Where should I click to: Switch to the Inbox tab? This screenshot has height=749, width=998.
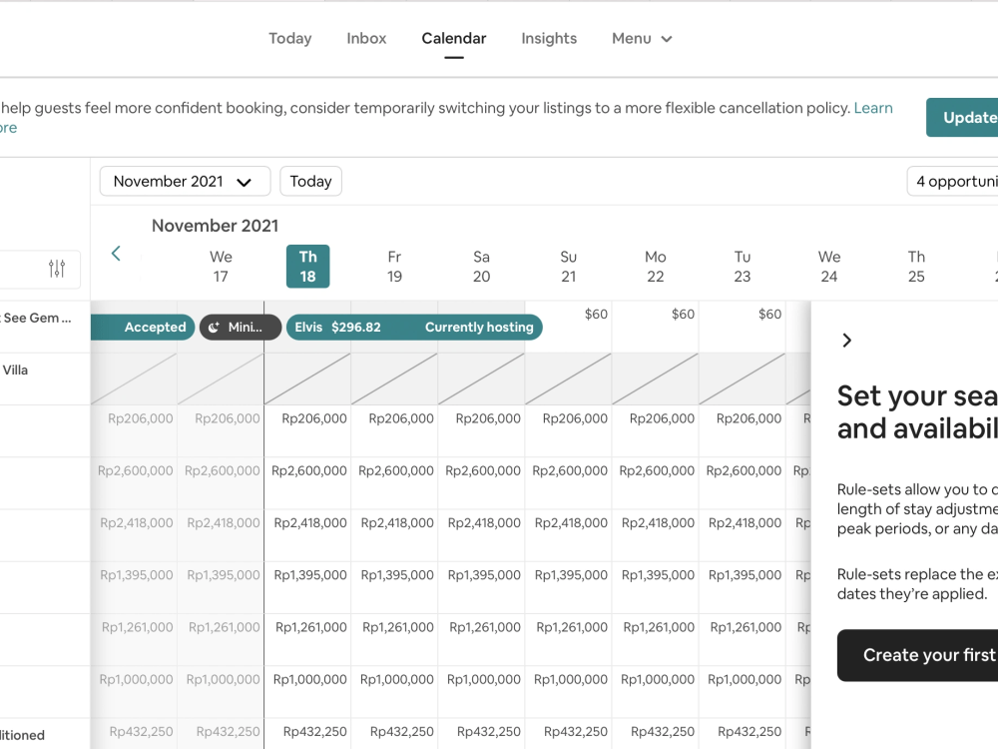tap(366, 38)
